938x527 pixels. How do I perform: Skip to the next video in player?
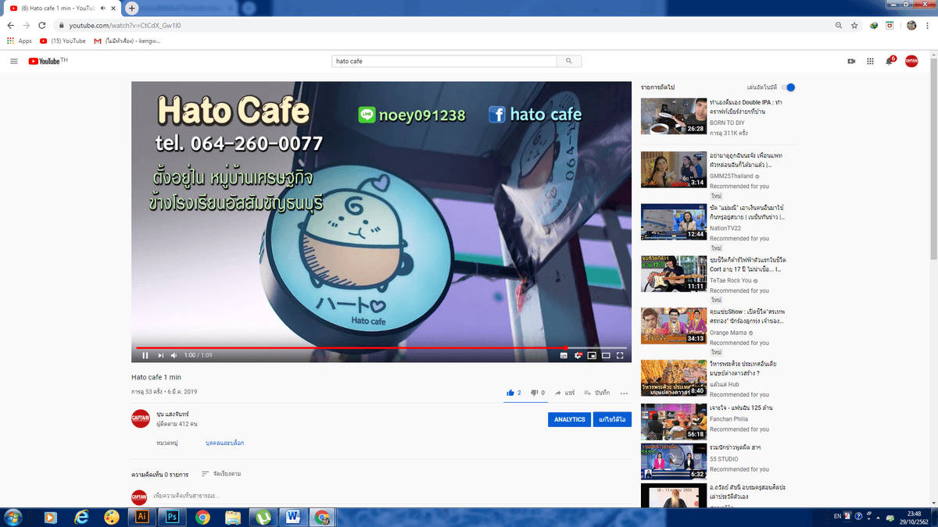(x=161, y=355)
